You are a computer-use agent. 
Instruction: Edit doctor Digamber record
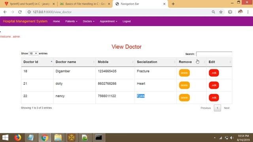tap(214, 73)
